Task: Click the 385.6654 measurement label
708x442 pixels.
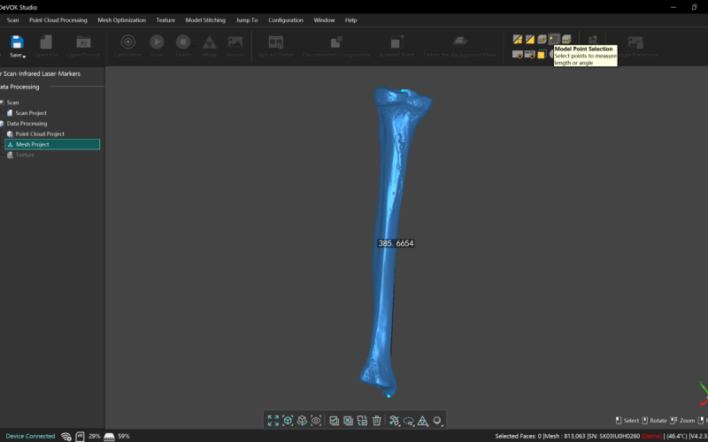Action: coord(396,243)
